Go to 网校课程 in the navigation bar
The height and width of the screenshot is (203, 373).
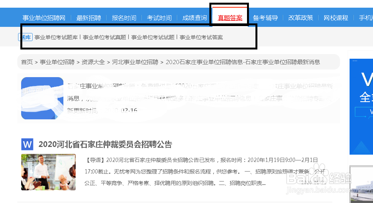336,18
